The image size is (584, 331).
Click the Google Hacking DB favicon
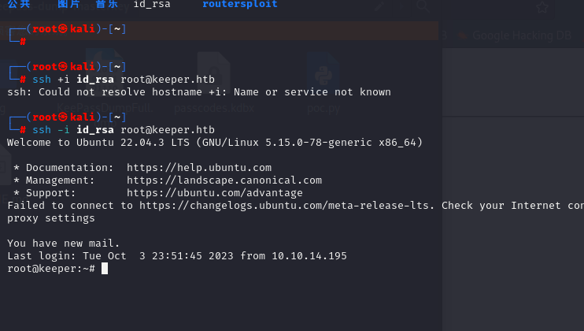point(462,35)
